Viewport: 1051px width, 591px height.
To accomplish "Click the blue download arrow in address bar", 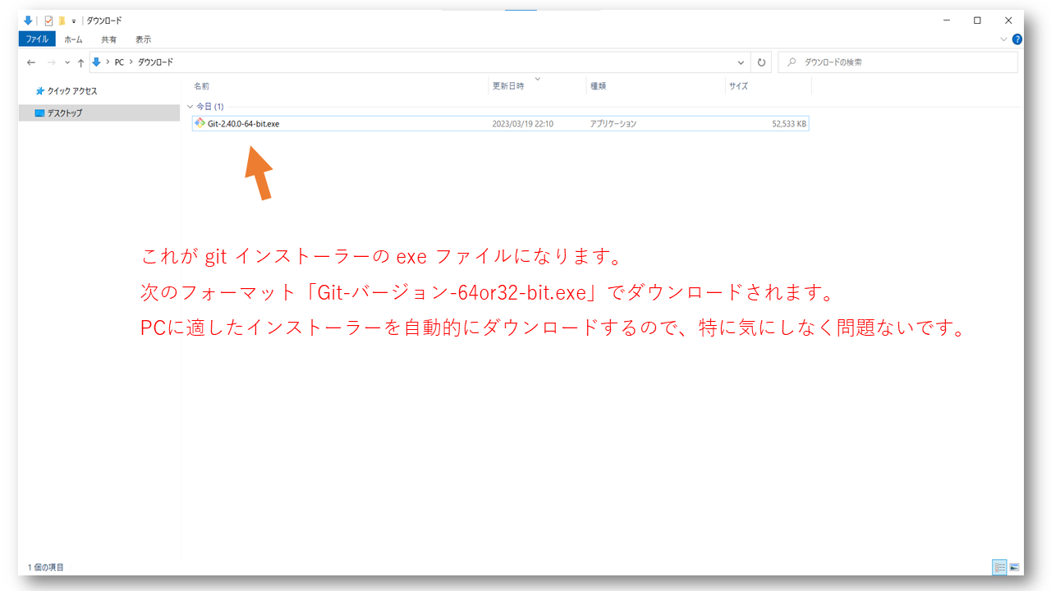I will [x=97, y=62].
